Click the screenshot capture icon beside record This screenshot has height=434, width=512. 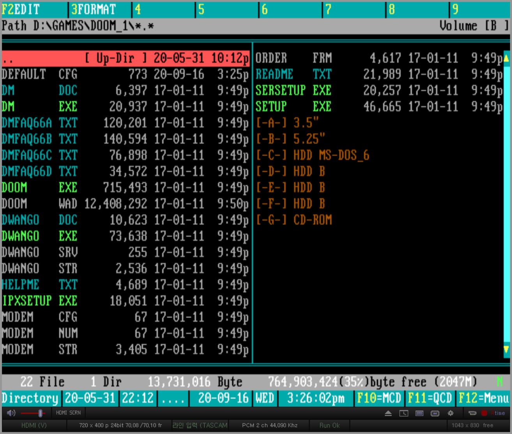tap(472, 413)
